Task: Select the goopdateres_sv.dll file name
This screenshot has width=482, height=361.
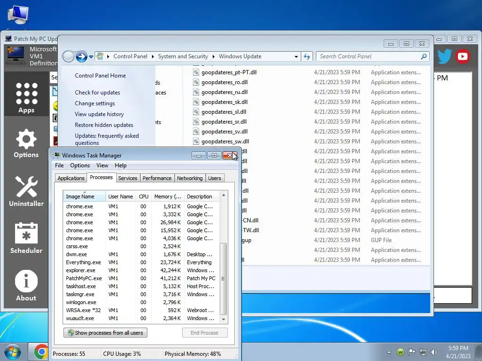Action: tap(225, 132)
